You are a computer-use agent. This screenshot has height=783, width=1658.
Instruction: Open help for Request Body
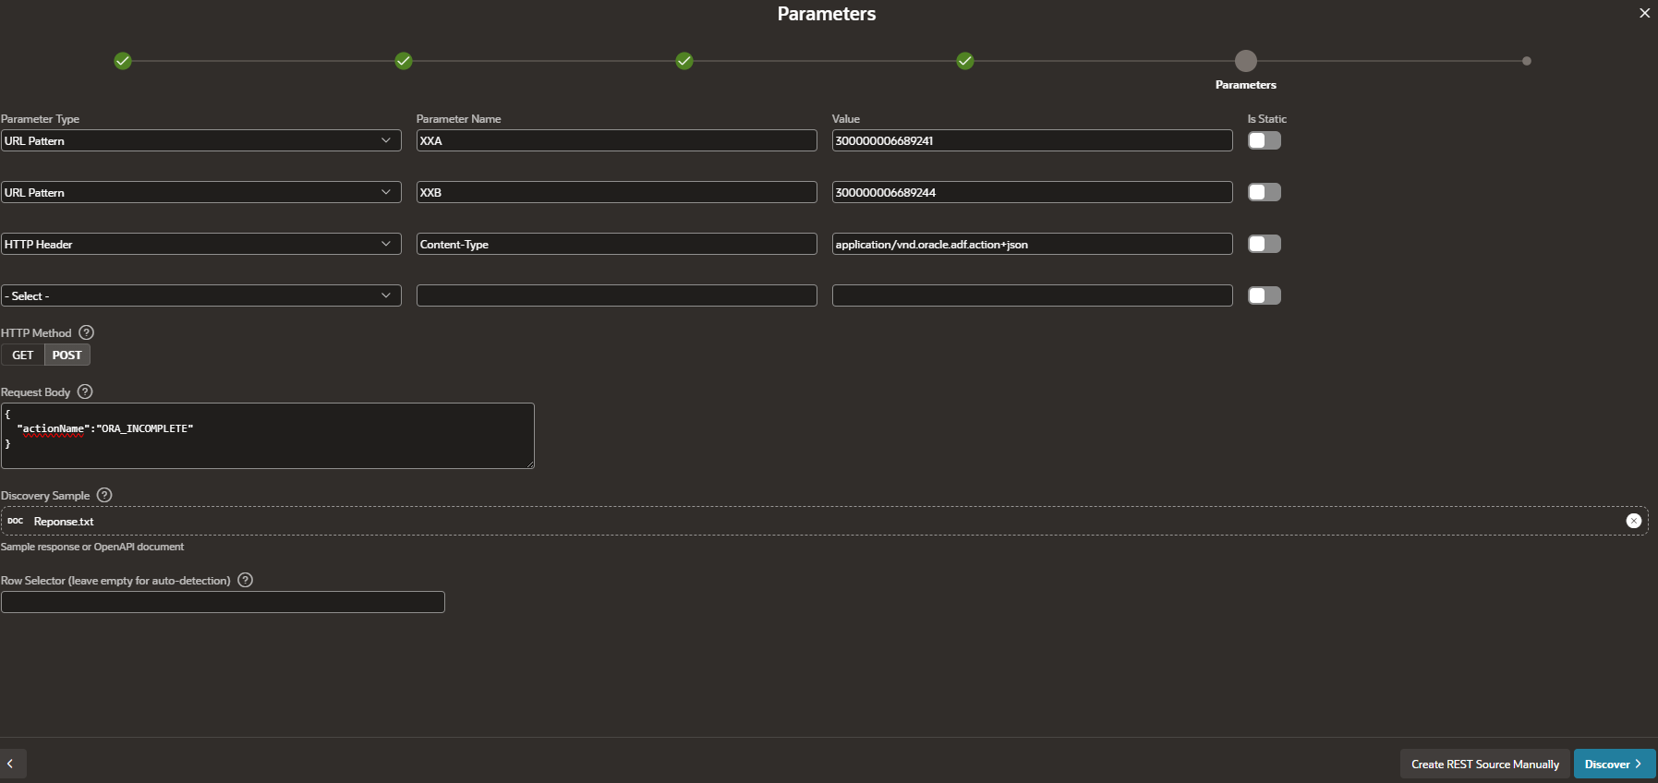85,391
